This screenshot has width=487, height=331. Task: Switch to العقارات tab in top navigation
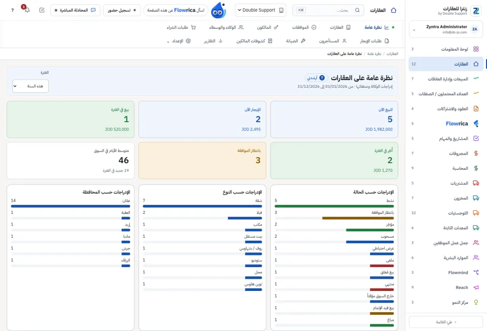pos(340,27)
